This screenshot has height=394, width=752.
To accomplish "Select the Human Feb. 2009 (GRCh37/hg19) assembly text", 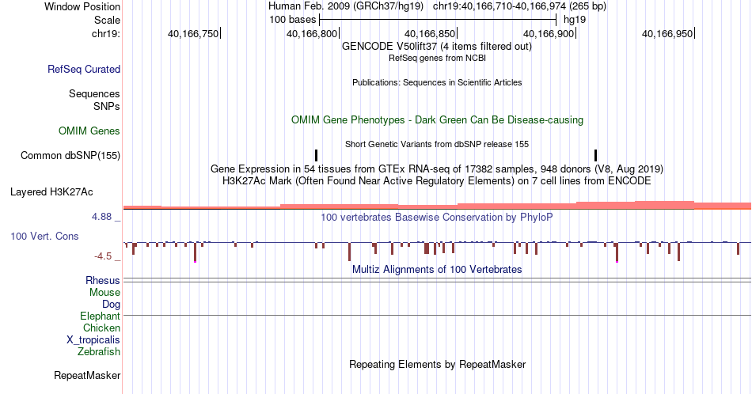I will [346, 6].
